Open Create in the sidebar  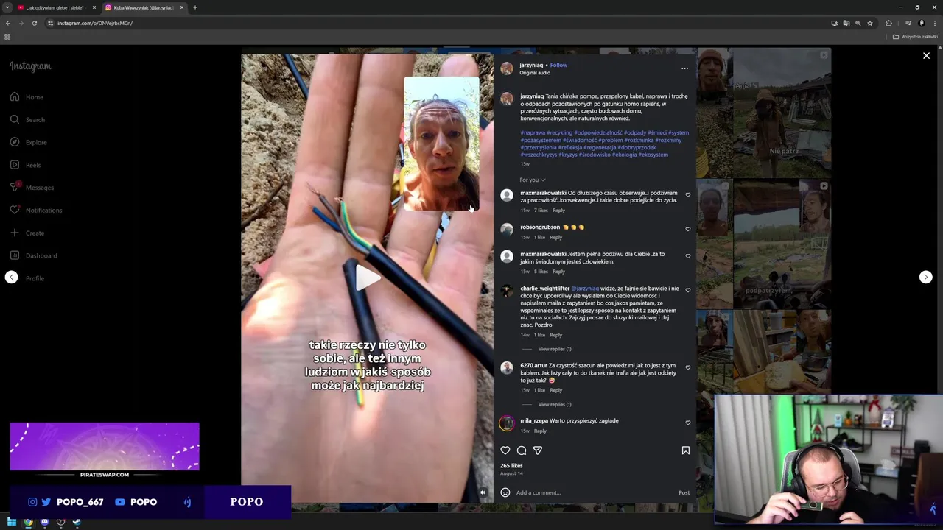click(27, 233)
